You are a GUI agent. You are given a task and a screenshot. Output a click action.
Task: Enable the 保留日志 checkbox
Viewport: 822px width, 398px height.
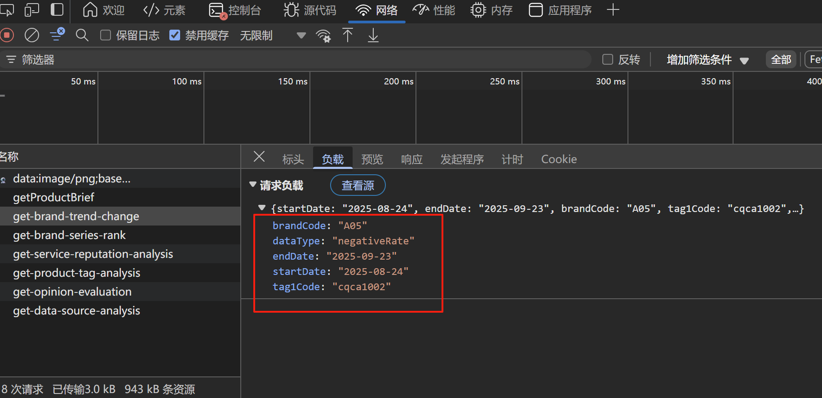click(106, 35)
